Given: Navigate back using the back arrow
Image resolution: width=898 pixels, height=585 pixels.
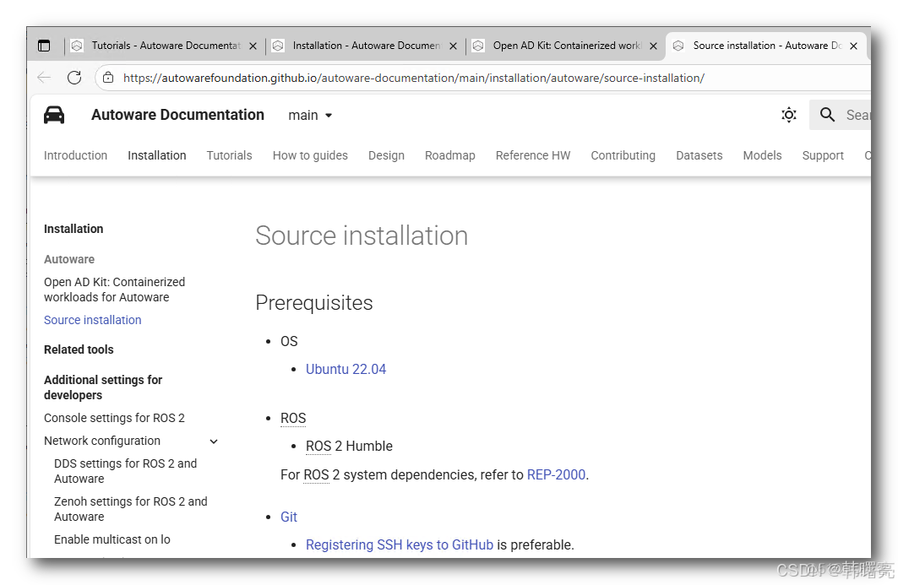Looking at the screenshot, I should (x=43, y=77).
